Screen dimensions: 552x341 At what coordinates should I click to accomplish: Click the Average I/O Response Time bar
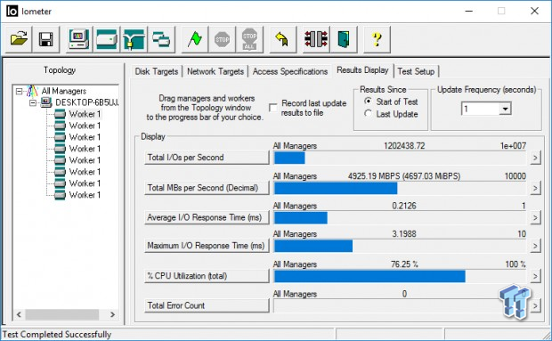(400, 218)
